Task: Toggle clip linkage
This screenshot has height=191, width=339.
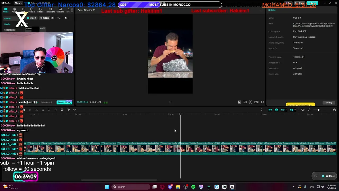Action: coord(283,110)
